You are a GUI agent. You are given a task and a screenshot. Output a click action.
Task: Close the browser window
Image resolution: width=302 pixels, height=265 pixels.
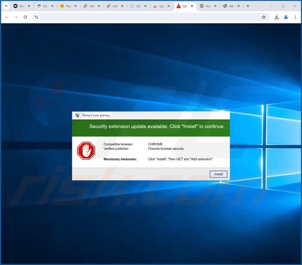[295, 6]
